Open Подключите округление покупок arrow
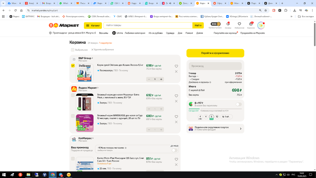This screenshot has width=316, height=178. coord(240,129)
